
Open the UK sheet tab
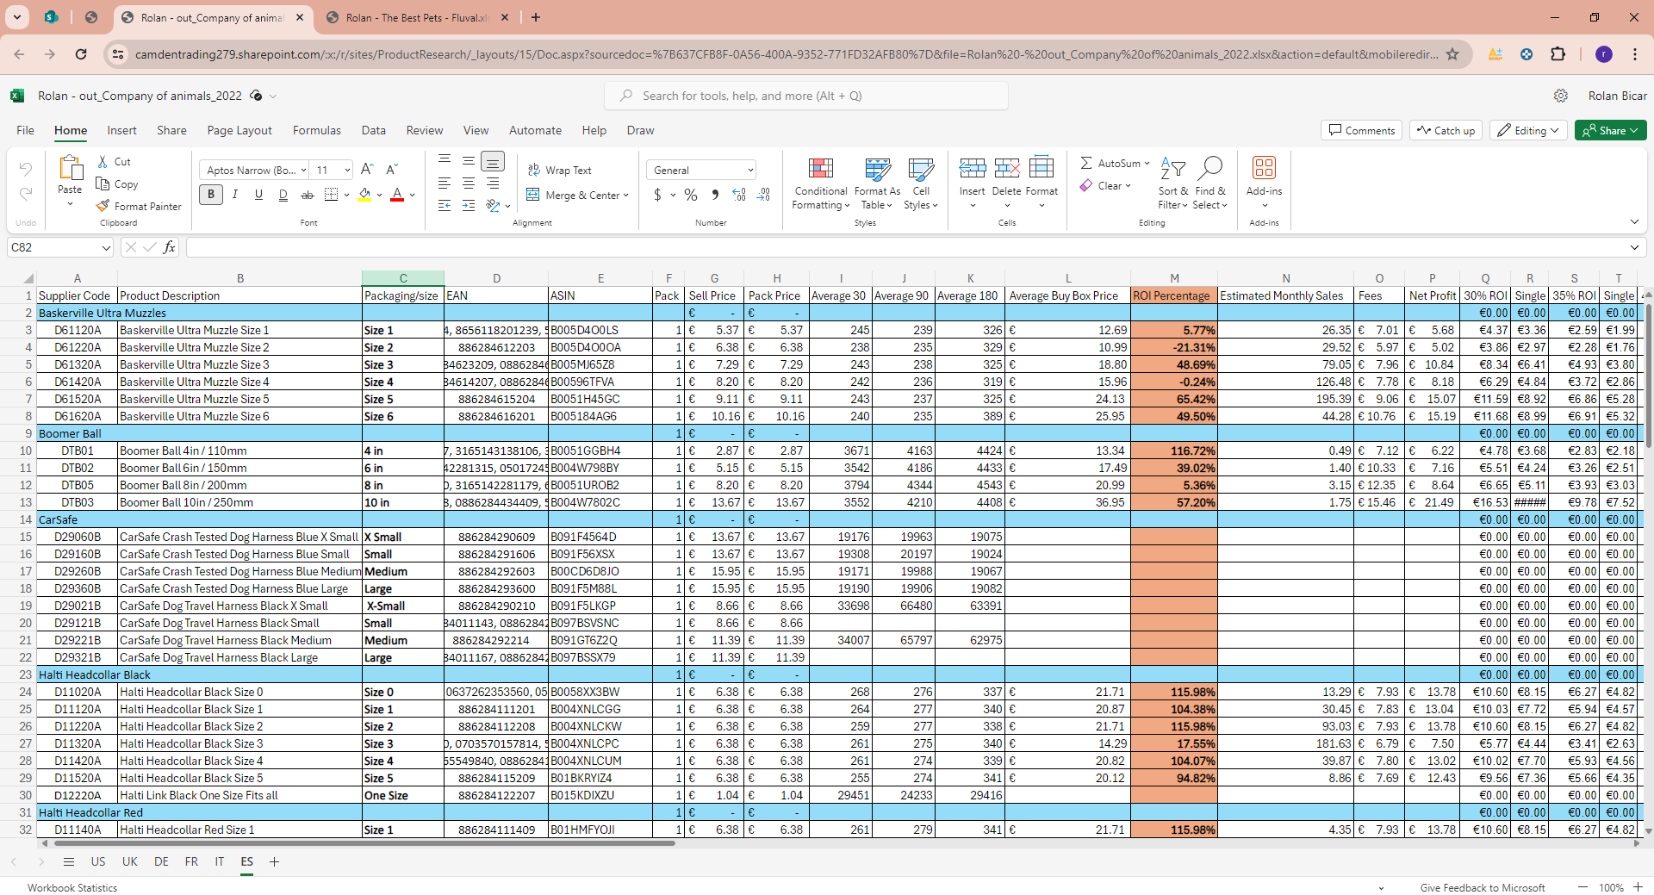click(x=129, y=861)
